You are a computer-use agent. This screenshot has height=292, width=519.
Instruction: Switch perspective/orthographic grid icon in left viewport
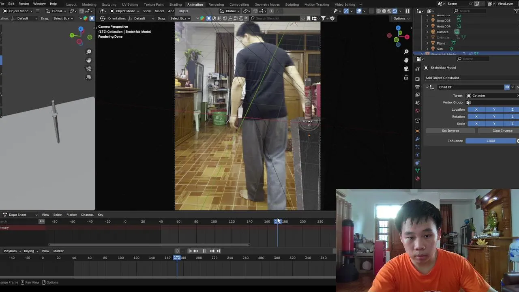[89, 77]
